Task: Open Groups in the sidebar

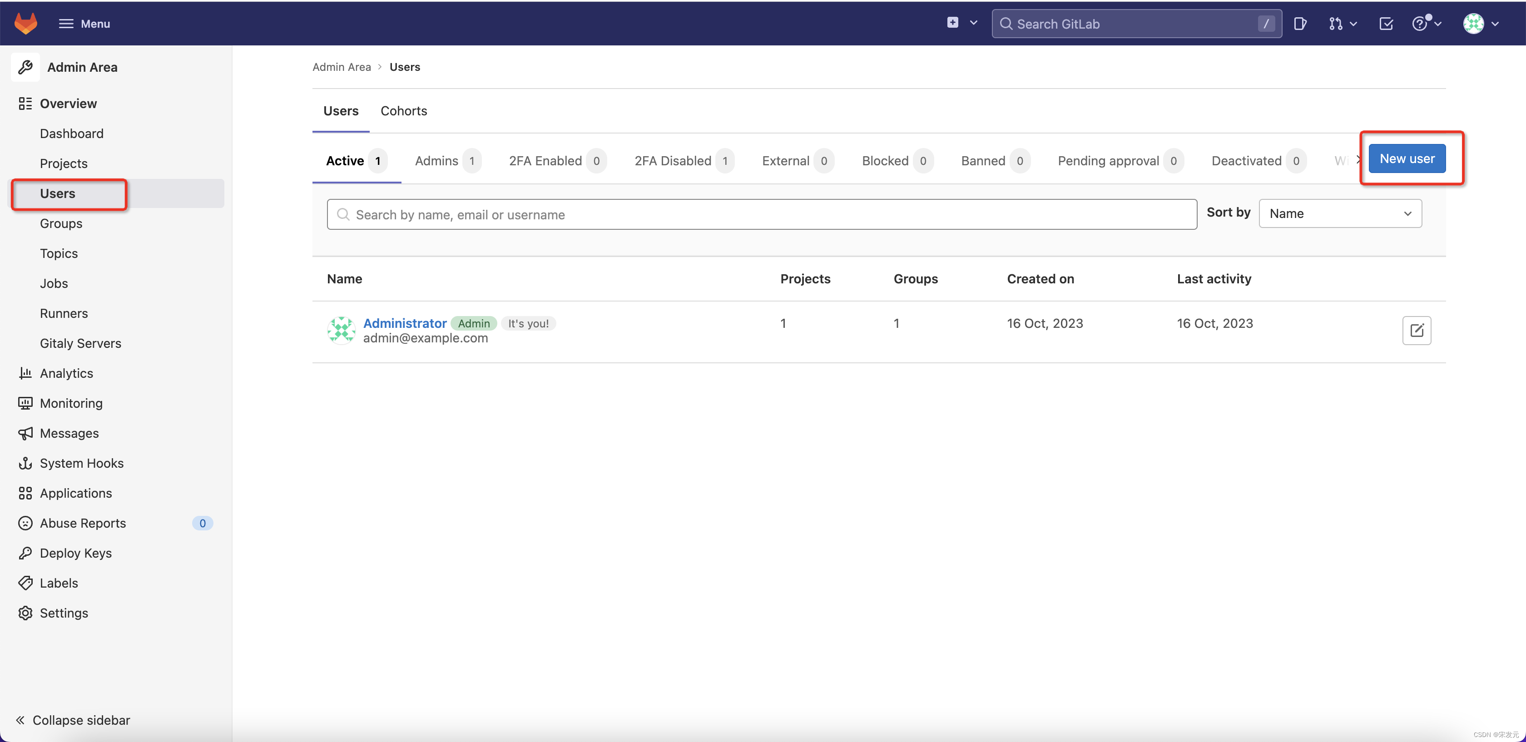Action: click(x=61, y=223)
